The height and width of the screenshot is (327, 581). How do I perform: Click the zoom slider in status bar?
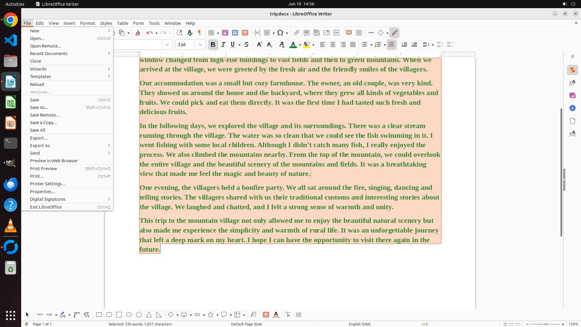[546, 324]
